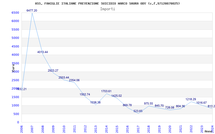
Task: Click the x-axis year 2021
Action: pos(181,129)
